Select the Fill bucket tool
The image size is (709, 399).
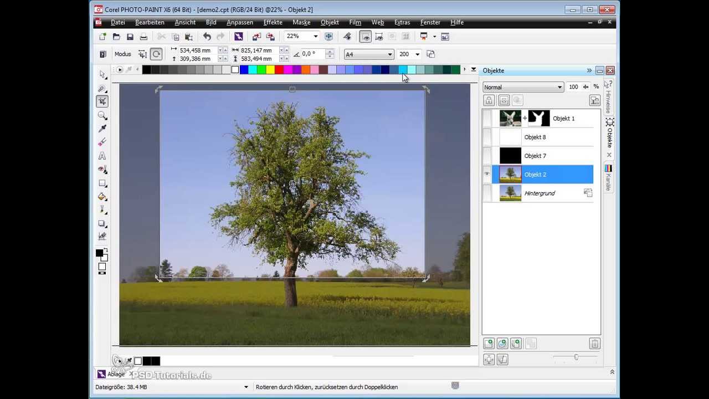coord(102,196)
